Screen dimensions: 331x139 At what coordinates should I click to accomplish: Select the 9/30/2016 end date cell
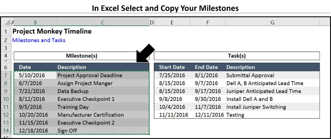coord(208,99)
